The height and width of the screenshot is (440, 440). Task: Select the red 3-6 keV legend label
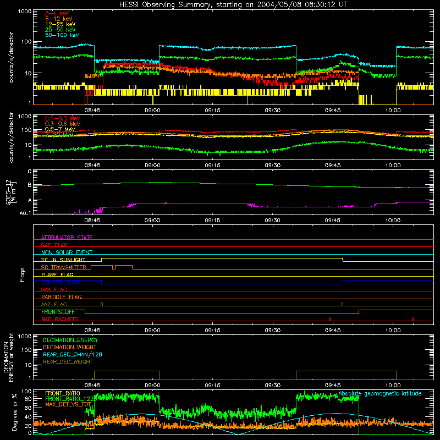pyautogui.click(x=57, y=13)
